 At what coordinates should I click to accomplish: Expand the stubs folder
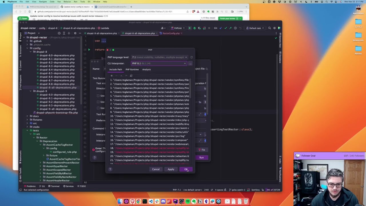(27, 127)
